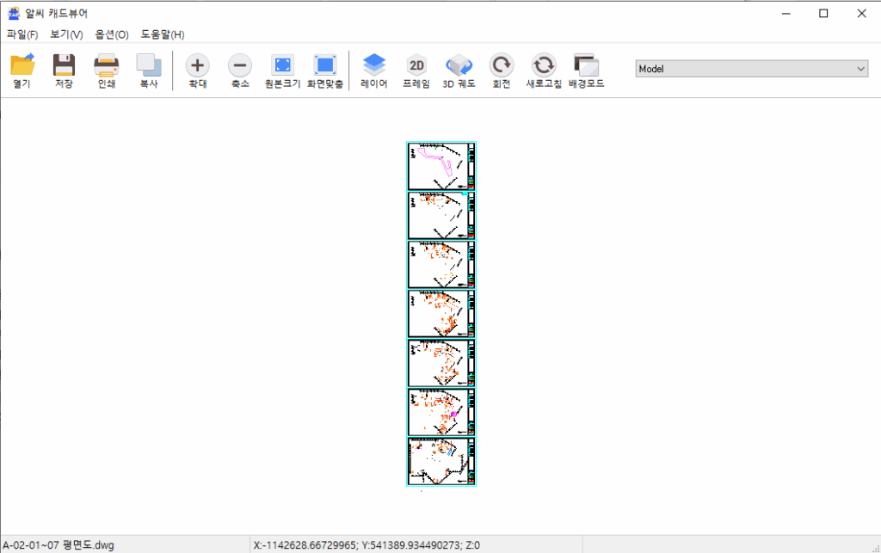Print the drawing with 인쇄
This screenshot has width=881, height=553.
tap(106, 71)
